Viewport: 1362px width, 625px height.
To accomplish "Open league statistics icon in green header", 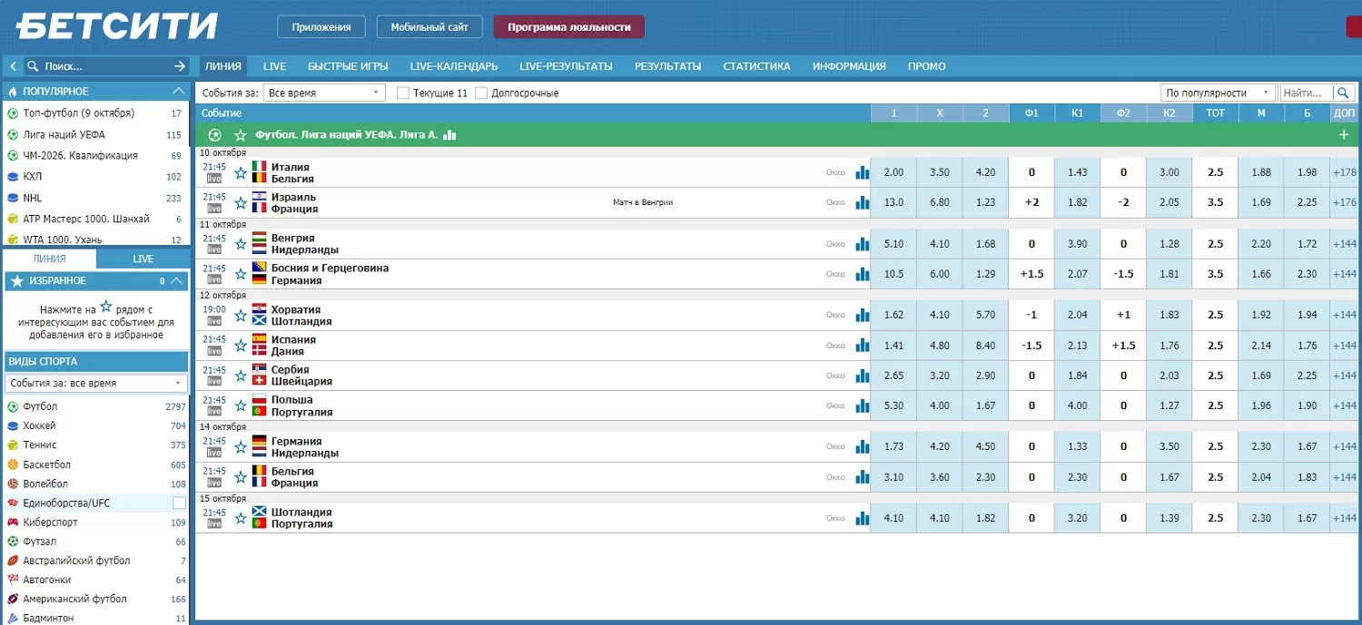I will pyautogui.click(x=449, y=135).
